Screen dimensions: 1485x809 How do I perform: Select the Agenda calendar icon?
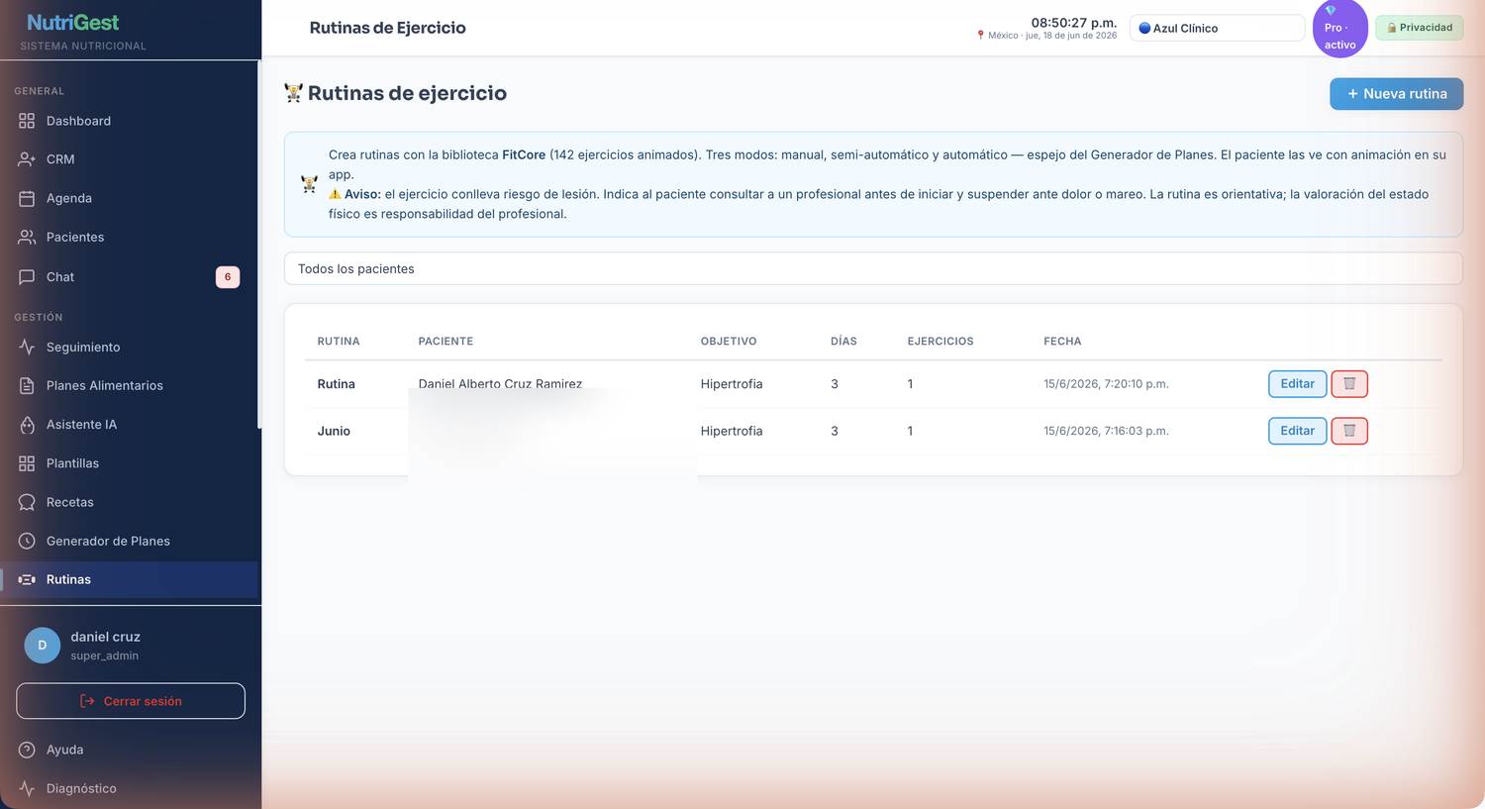point(27,198)
